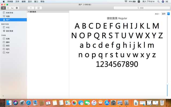Click the font size slider handle
The width and height of the screenshot is (171, 107).
(x=167, y=84)
